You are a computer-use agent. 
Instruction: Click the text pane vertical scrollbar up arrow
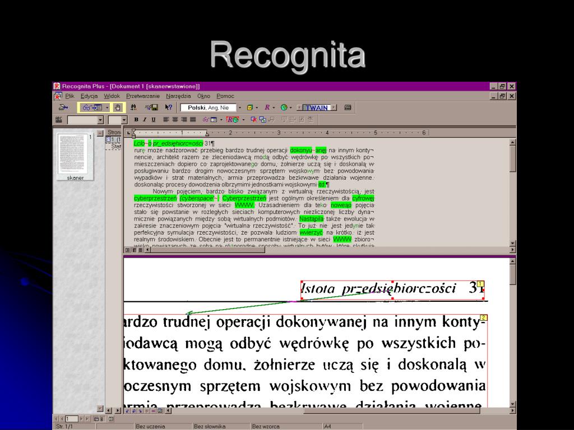[512, 142]
